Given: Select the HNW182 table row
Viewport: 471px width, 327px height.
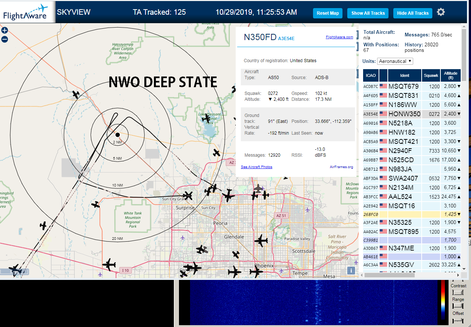Looking at the screenshot, I should 412,132.
